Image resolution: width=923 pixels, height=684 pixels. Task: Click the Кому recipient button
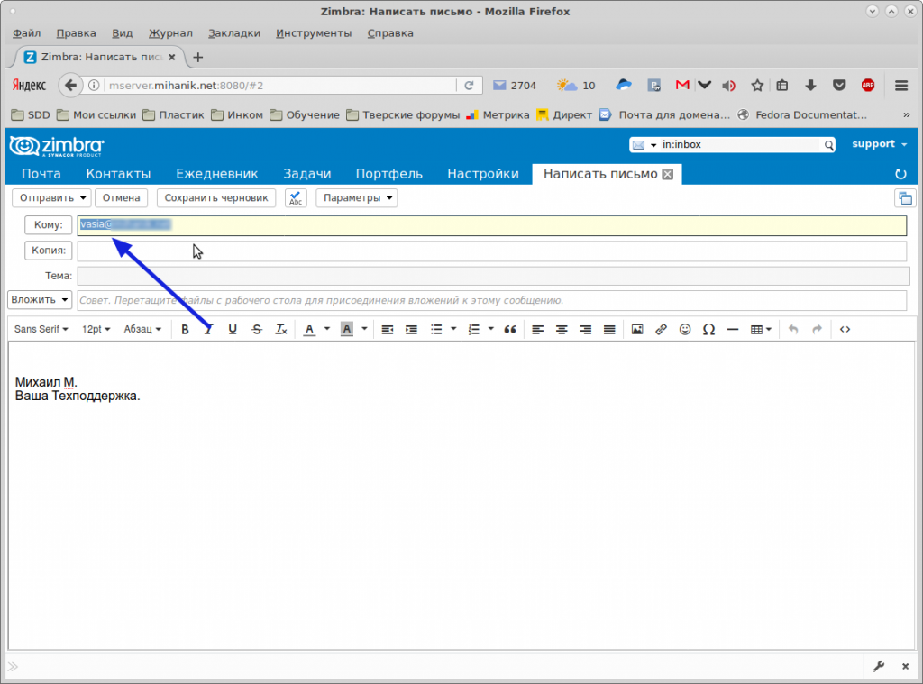click(49, 225)
